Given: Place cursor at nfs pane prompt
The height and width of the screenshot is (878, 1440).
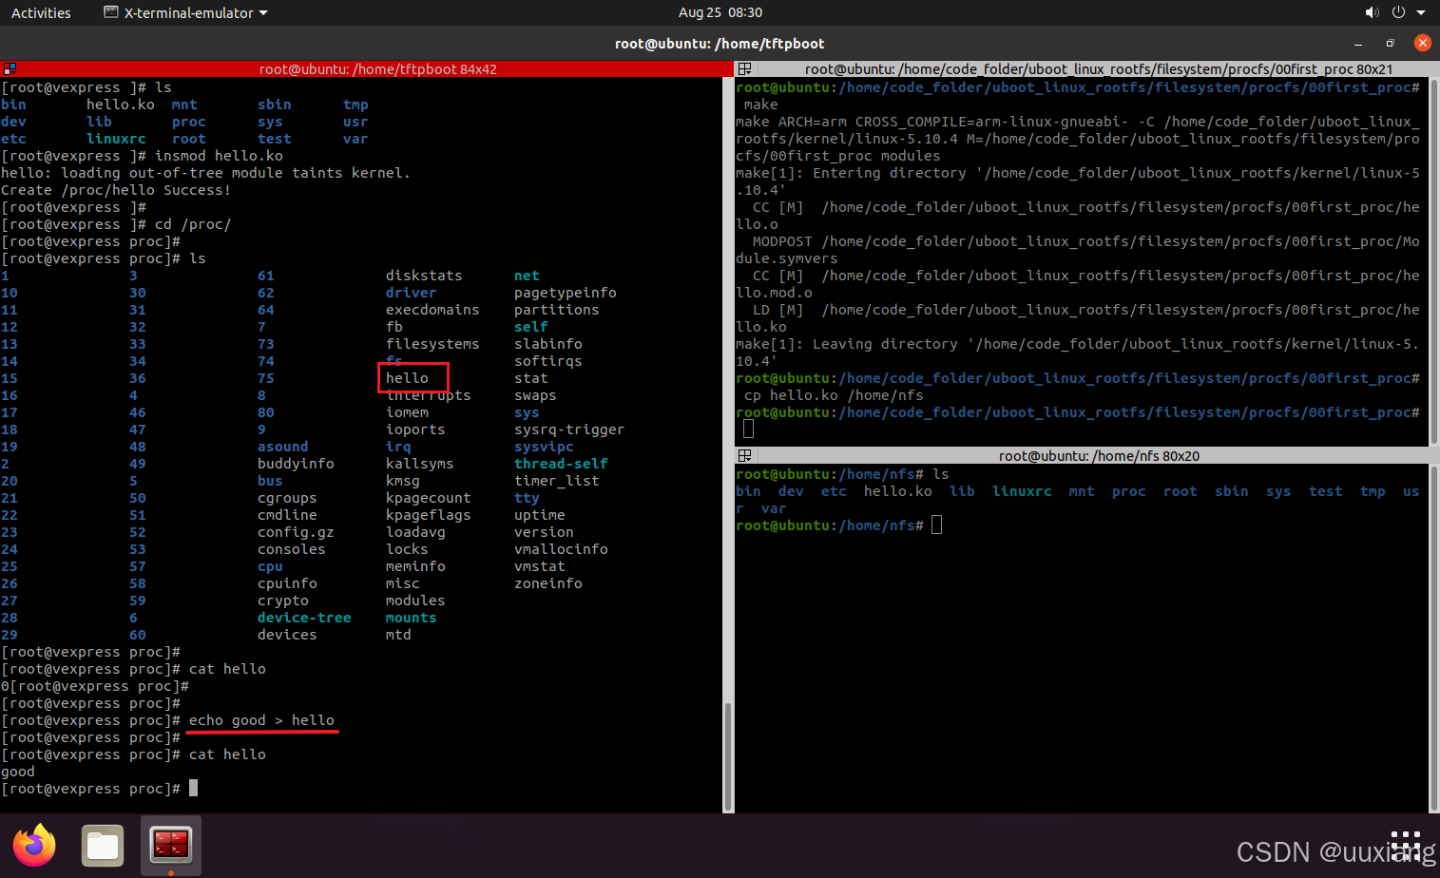Looking at the screenshot, I should coord(936,525).
